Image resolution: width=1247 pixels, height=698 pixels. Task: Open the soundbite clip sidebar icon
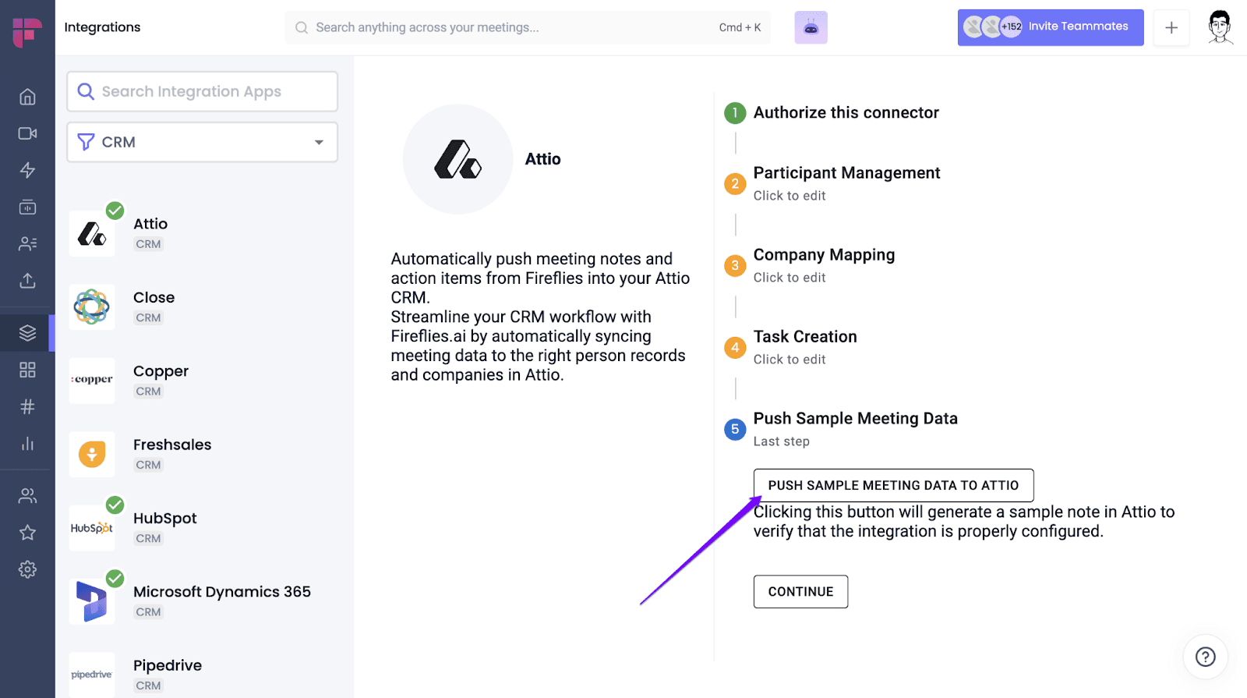coord(27,207)
